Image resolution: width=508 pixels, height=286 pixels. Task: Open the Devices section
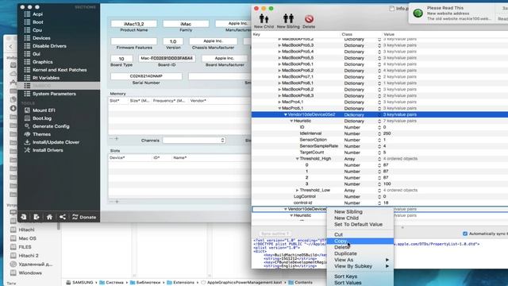point(41,38)
